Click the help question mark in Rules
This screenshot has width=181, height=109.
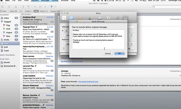tap(64, 48)
